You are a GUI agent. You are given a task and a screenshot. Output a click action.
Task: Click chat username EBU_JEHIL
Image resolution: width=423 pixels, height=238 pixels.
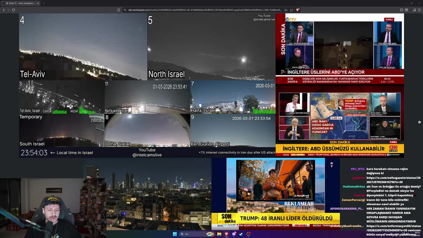click(358, 169)
